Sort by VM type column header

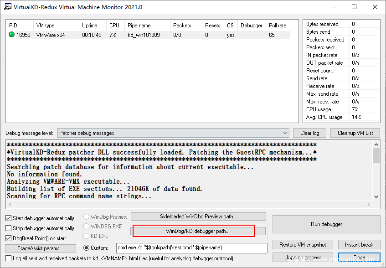tap(56, 26)
